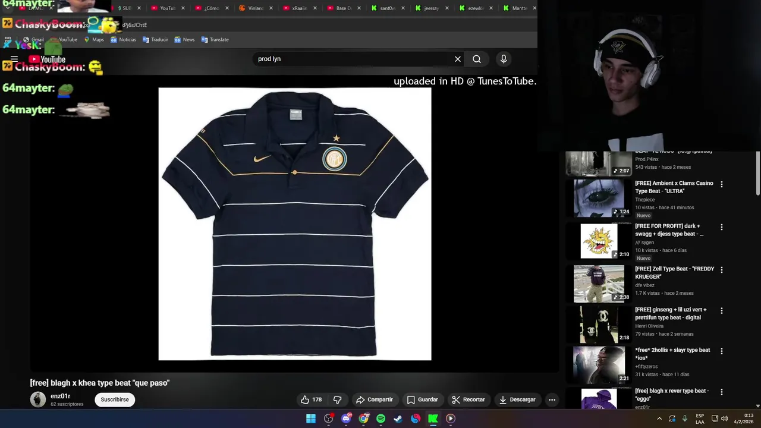This screenshot has width=761, height=428.
Task: Click the video player showing the Inter polo shirt
Action: click(x=295, y=224)
